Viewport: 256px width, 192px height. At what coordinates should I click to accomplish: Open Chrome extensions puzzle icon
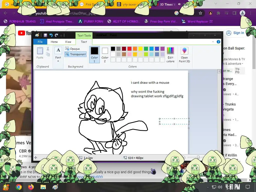click(218, 13)
